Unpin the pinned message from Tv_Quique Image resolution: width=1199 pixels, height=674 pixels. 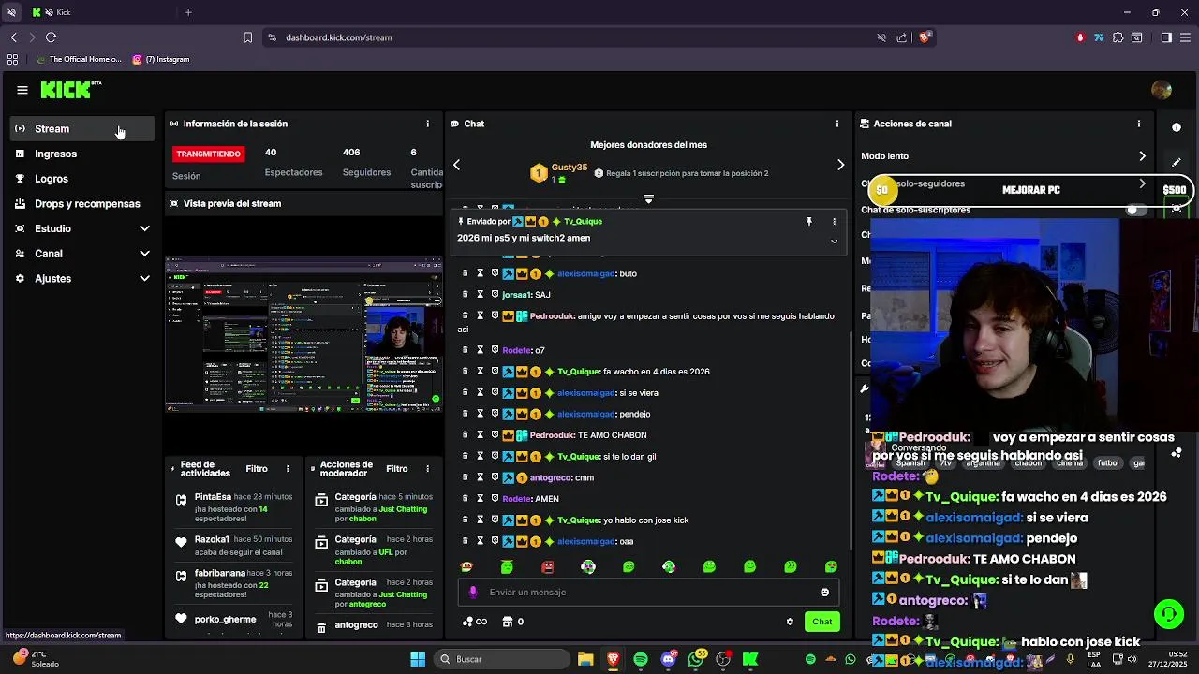(809, 222)
